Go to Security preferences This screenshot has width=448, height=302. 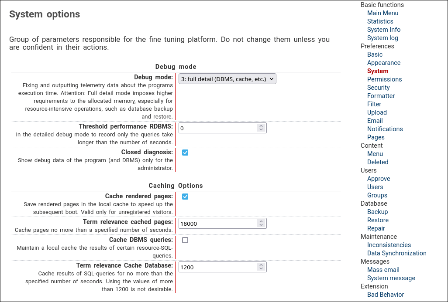click(378, 88)
